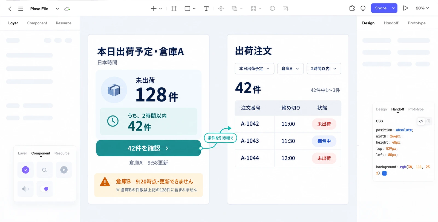Click the Share button
Image resolution: width=438 pixels, height=222 pixels.
click(381, 8)
